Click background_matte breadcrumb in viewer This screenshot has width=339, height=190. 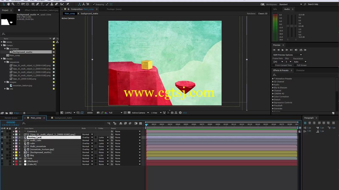tap(89, 14)
